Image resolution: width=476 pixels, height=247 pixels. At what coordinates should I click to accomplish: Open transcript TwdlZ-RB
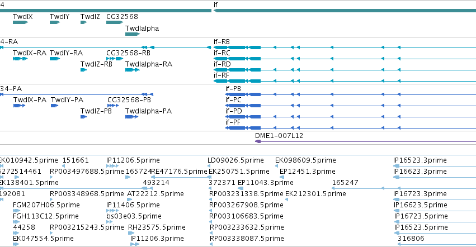click(x=83, y=70)
